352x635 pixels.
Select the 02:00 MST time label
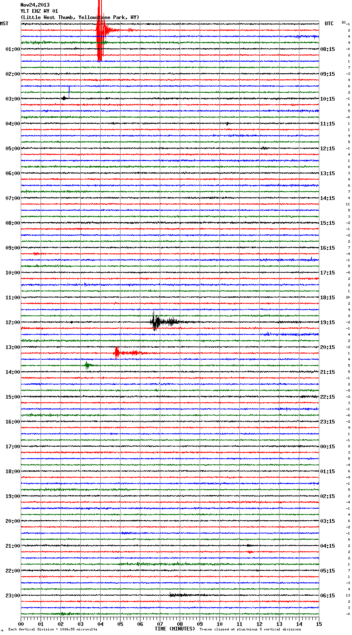pos(13,74)
